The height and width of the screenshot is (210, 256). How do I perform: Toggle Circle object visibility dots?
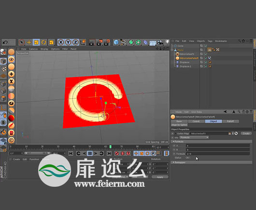204,46
